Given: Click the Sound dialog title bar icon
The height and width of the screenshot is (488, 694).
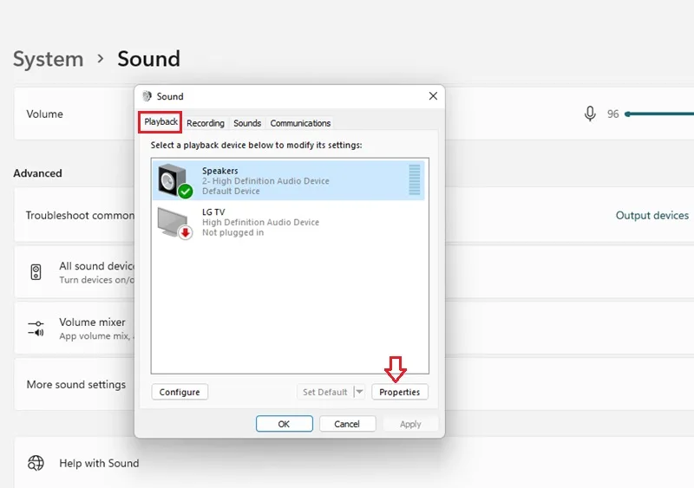Looking at the screenshot, I should tap(147, 96).
